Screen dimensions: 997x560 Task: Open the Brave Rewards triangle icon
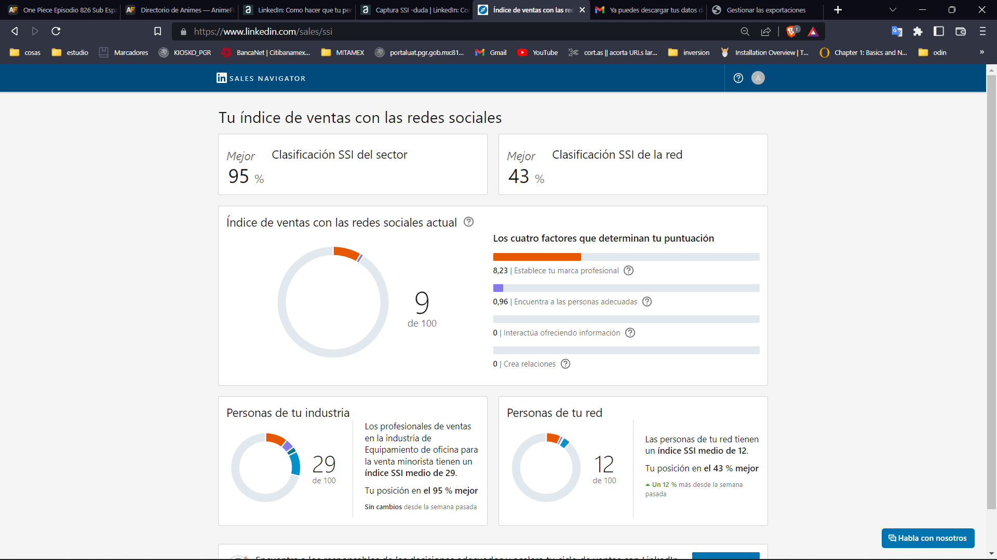813,32
